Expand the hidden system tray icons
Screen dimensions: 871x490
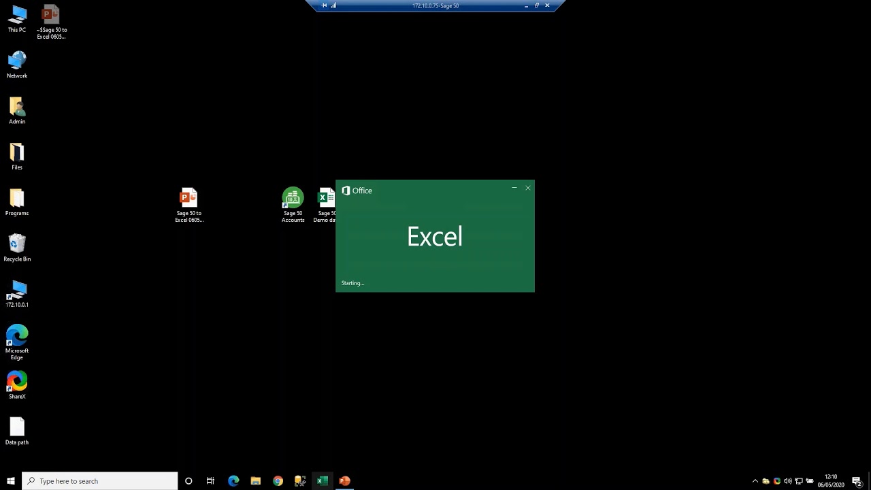tap(755, 481)
